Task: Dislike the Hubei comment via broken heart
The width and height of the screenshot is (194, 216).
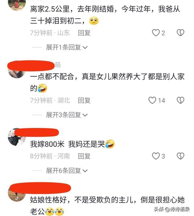Action: [180, 100]
